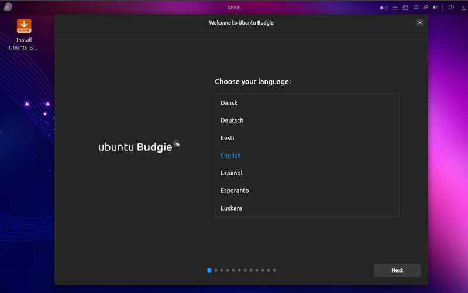The image size is (468, 293).
Task: Select Español language
Action: tap(307, 173)
